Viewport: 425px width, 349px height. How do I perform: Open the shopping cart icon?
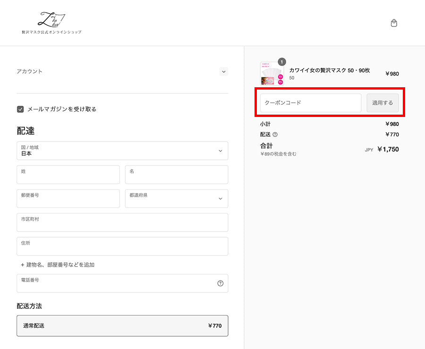(394, 22)
